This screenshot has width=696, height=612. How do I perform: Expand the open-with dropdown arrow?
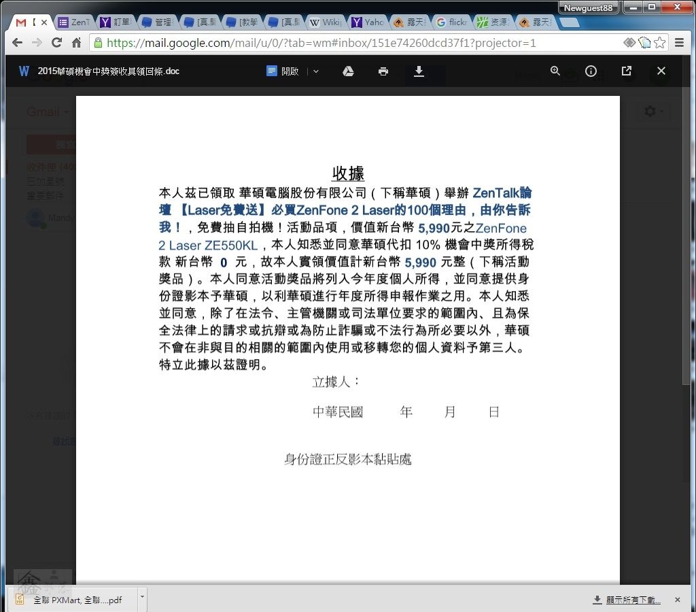(x=315, y=71)
